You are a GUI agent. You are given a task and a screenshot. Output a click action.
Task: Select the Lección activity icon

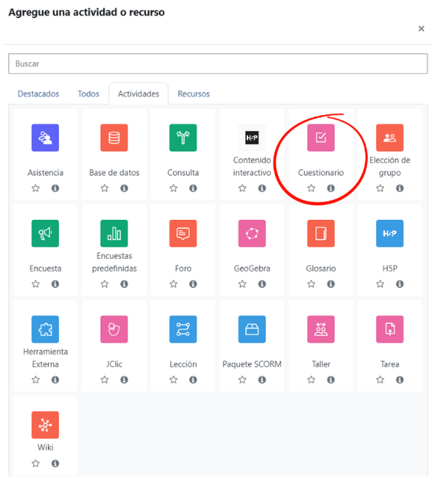click(x=183, y=329)
